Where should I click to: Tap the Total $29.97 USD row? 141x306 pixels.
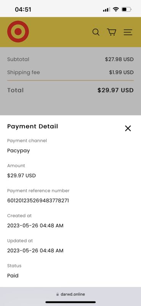click(x=70, y=90)
